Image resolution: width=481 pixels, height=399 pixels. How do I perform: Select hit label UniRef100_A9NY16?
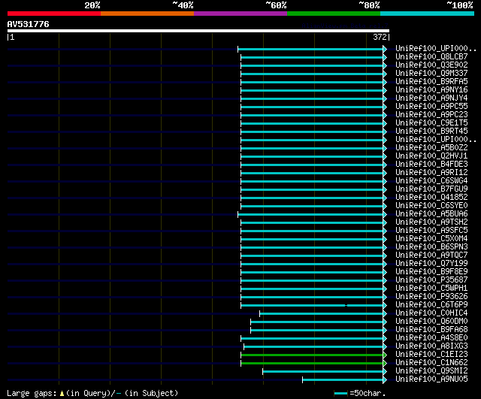(431, 90)
